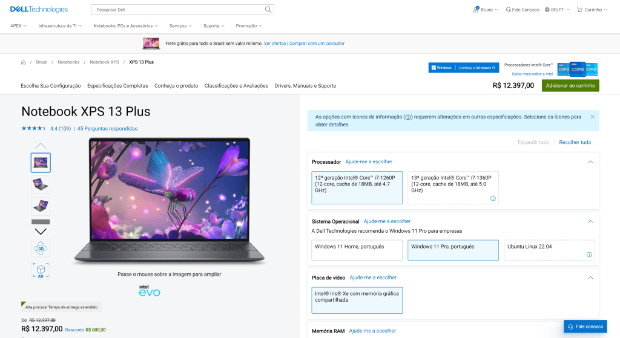The image size is (620, 338).
Task: Select 12th gen i7-1260P processor
Action: pos(357,187)
